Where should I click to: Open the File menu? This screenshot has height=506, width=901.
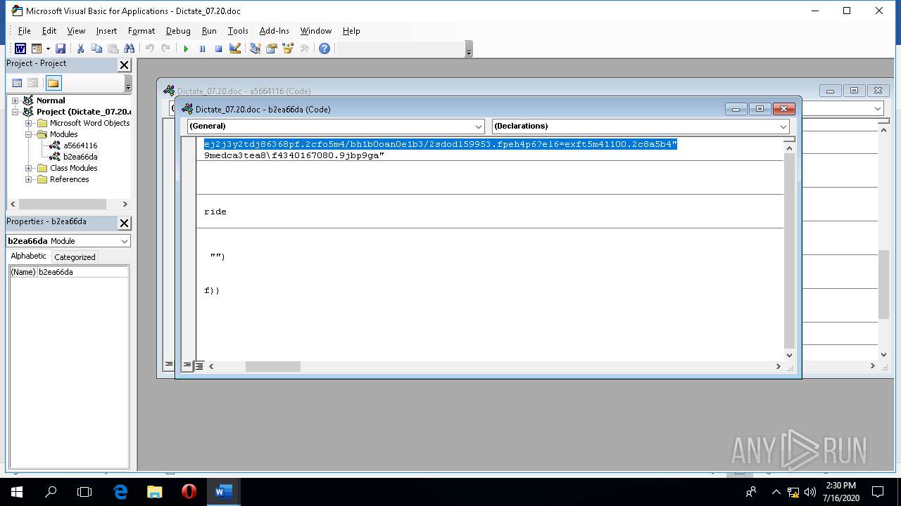24,31
